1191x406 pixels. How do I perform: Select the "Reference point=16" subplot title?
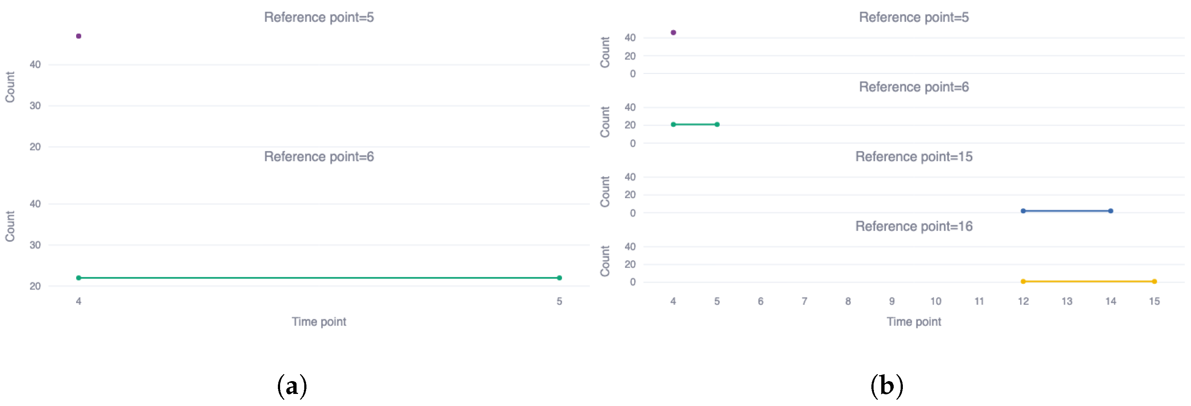click(x=913, y=226)
